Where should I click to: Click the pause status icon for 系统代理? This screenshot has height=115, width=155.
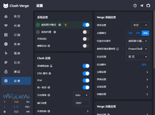pos(38,32)
